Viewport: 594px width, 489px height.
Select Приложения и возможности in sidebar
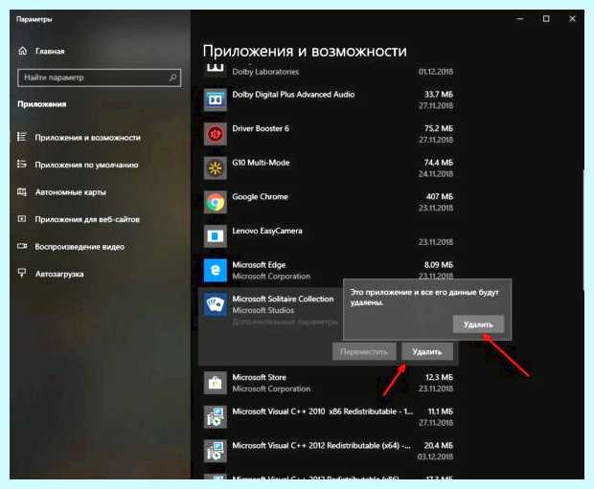(87, 138)
